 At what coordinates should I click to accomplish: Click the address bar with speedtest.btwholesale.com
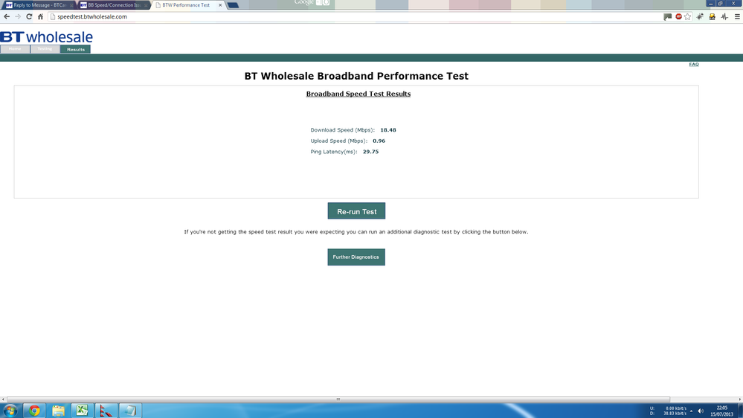point(356,16)
